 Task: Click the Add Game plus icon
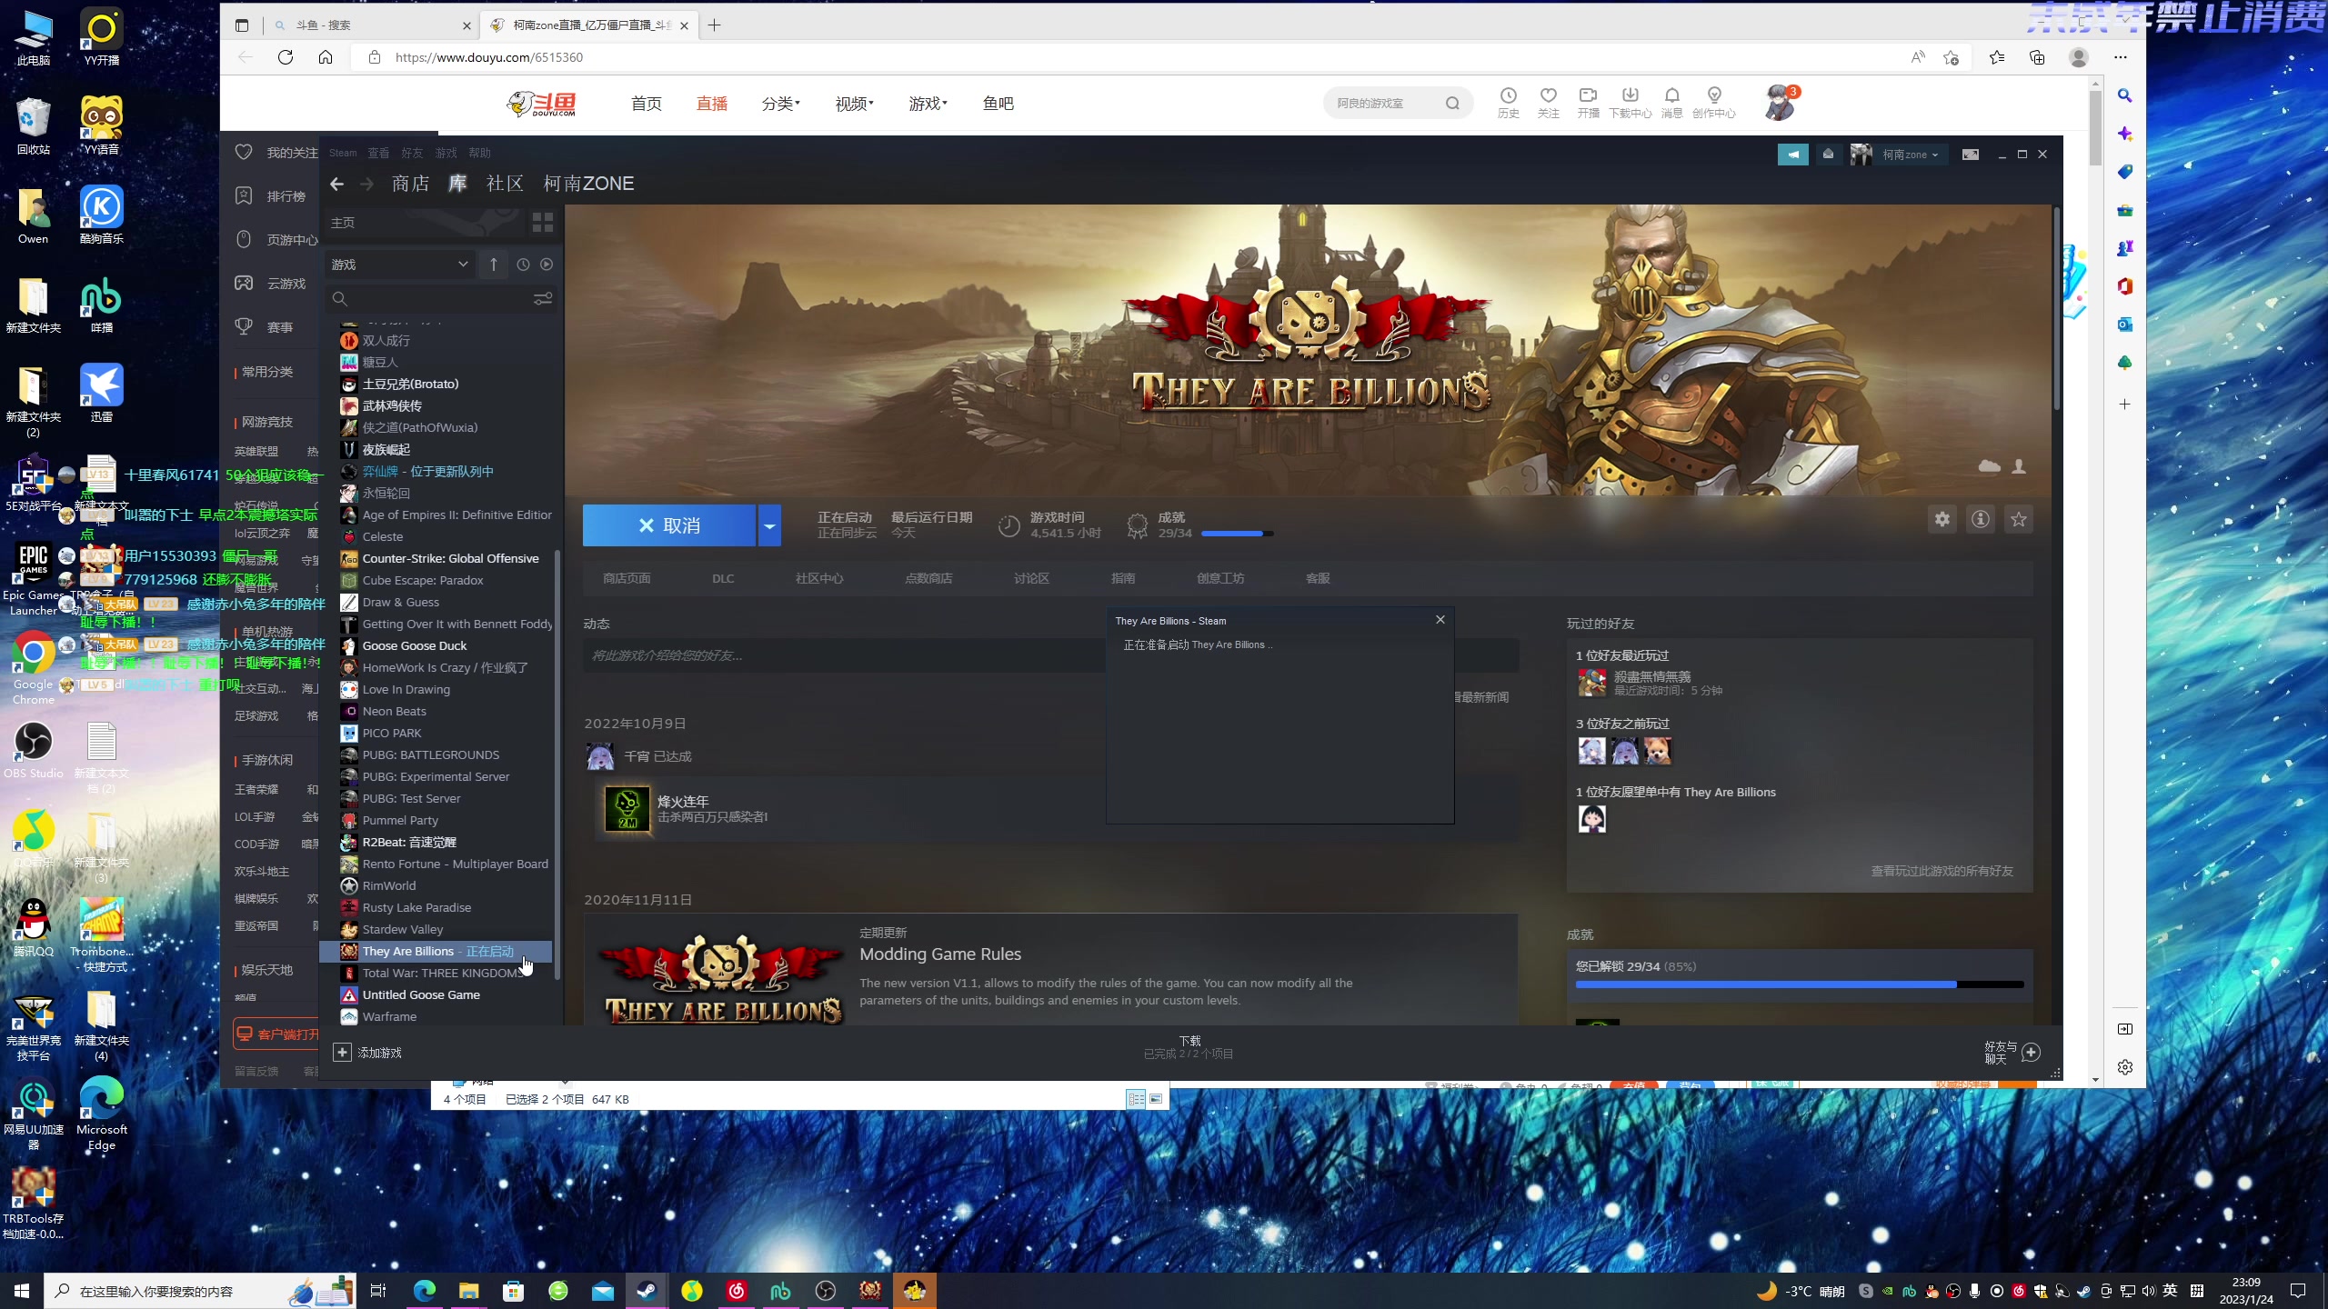342,1052
